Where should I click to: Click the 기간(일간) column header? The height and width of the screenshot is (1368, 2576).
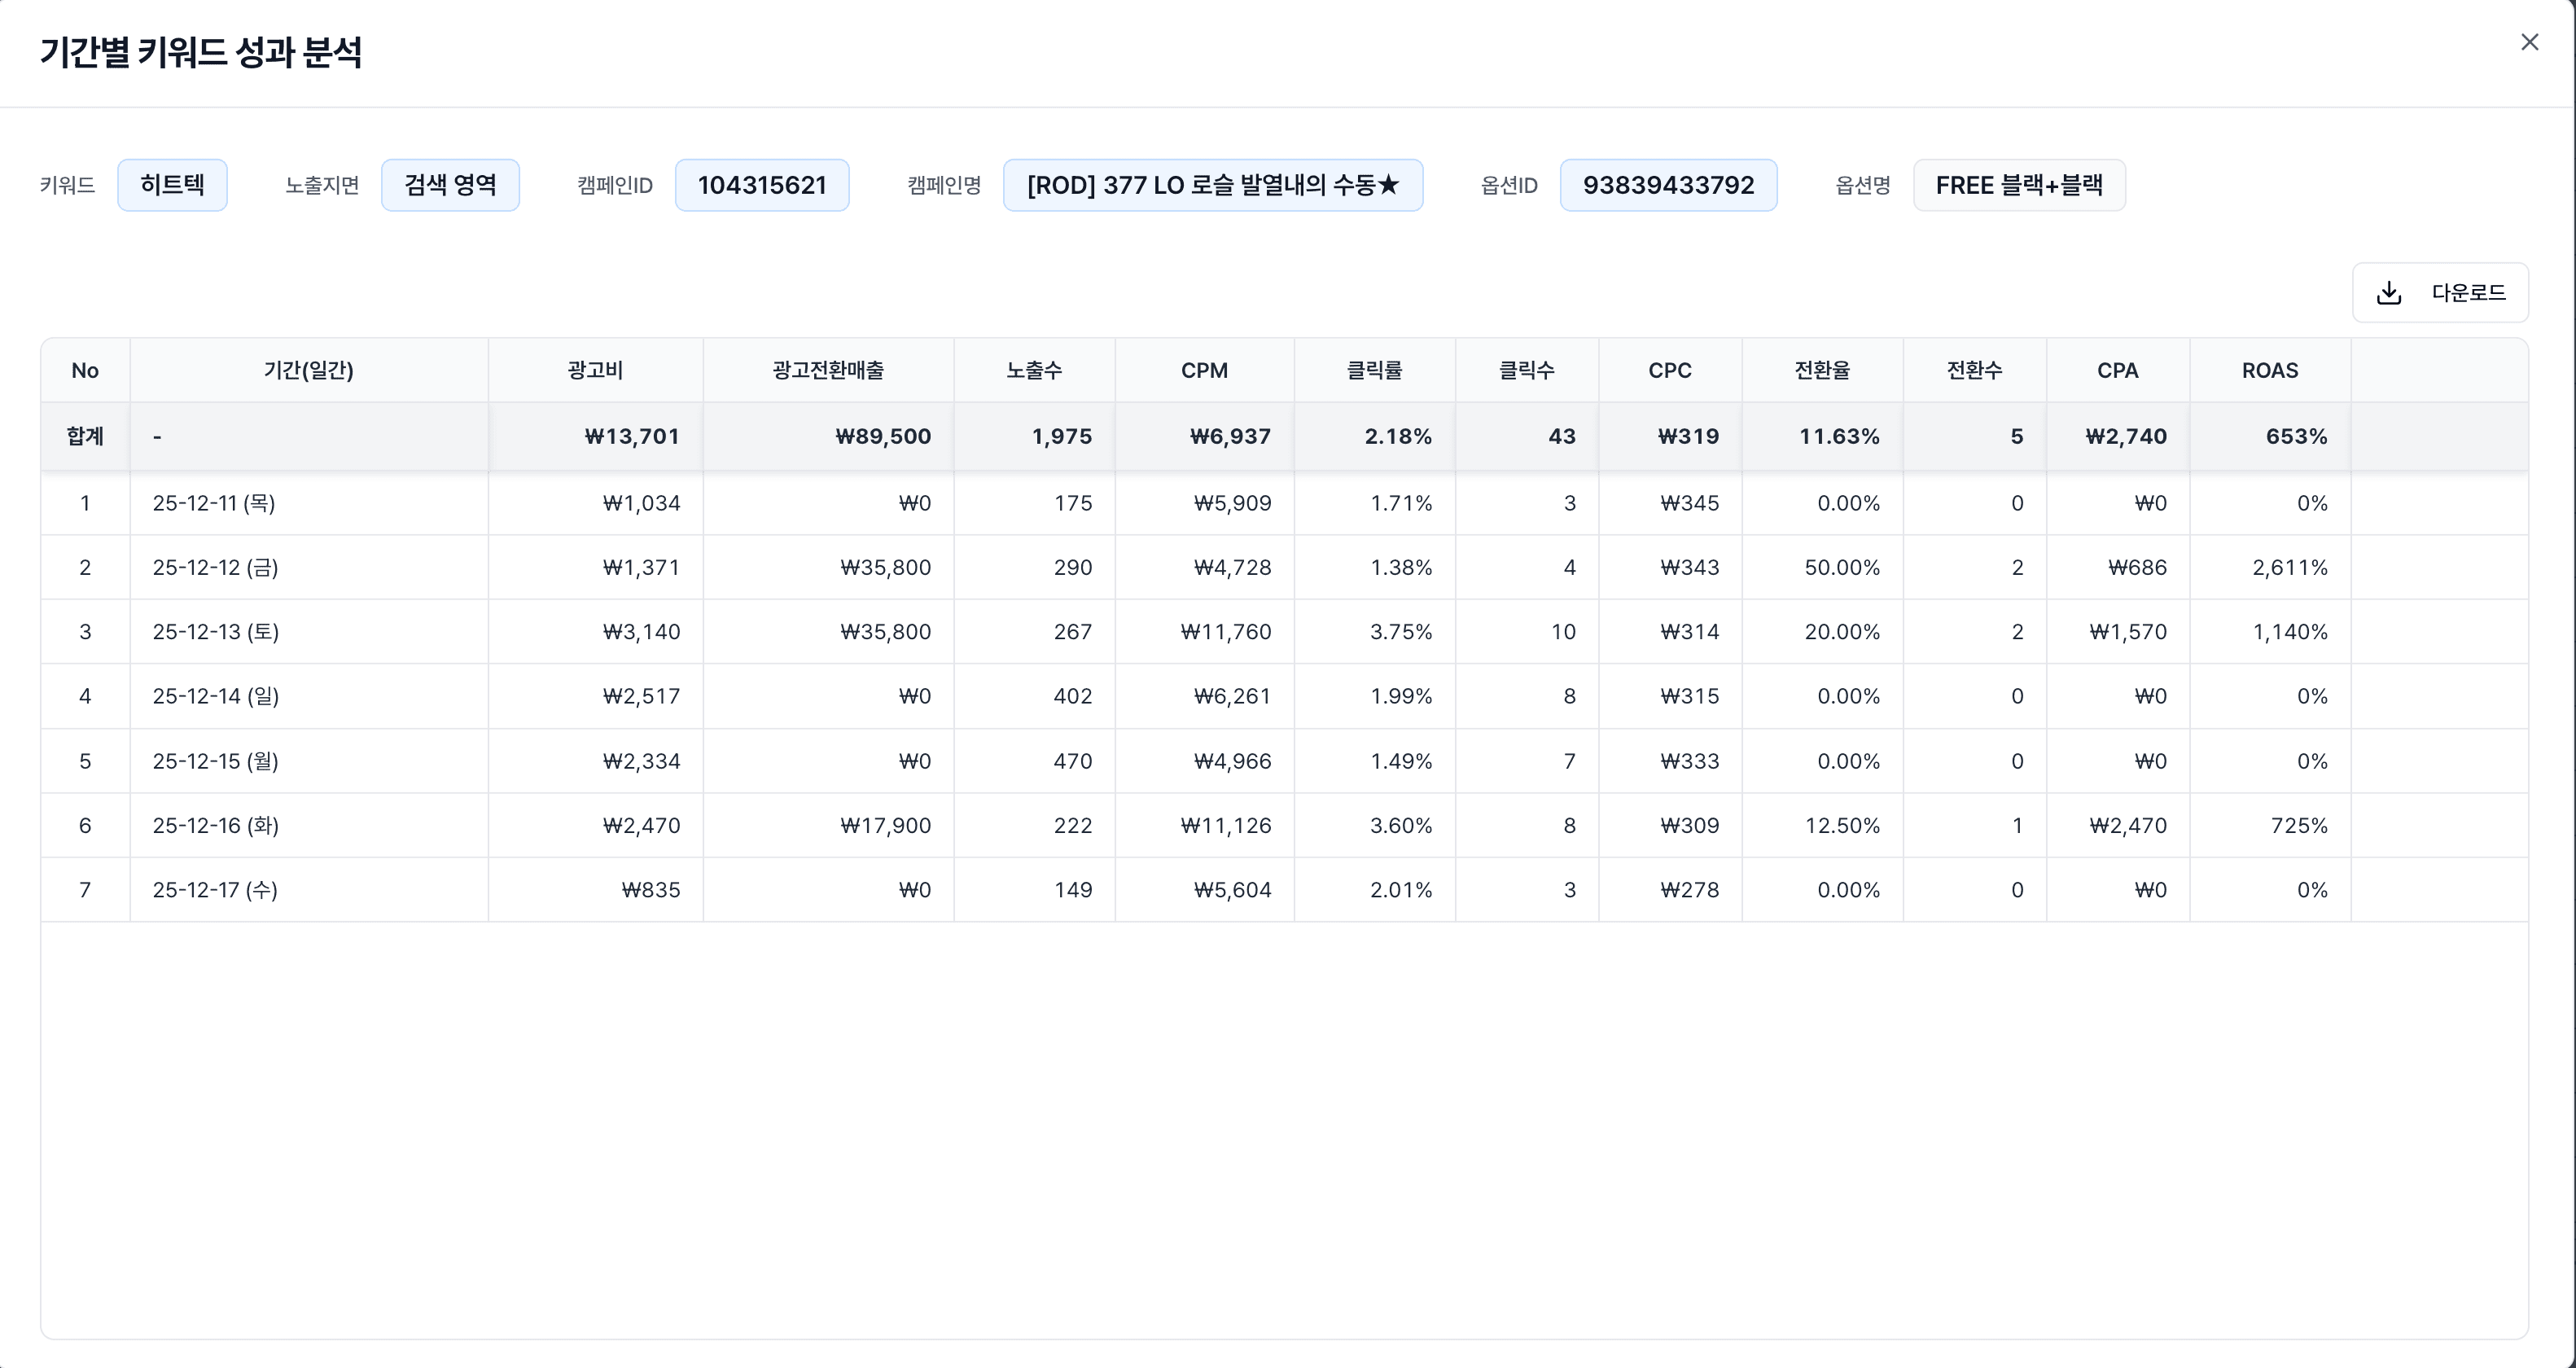(x=308, y=370)
